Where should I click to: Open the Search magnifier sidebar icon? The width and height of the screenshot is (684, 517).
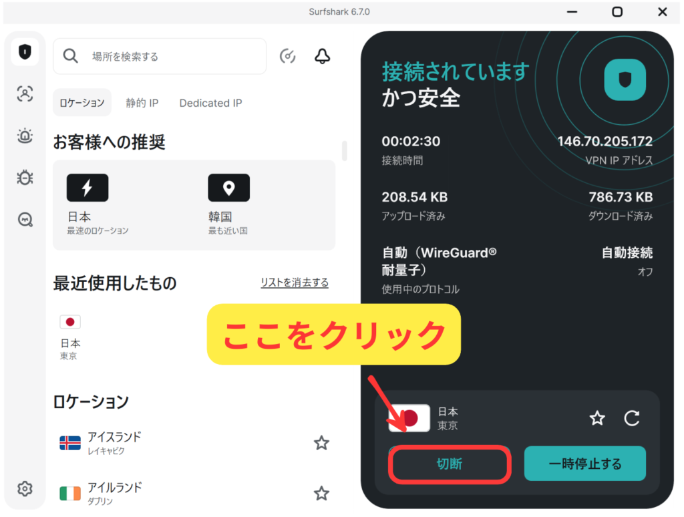(x=25, y=220)
